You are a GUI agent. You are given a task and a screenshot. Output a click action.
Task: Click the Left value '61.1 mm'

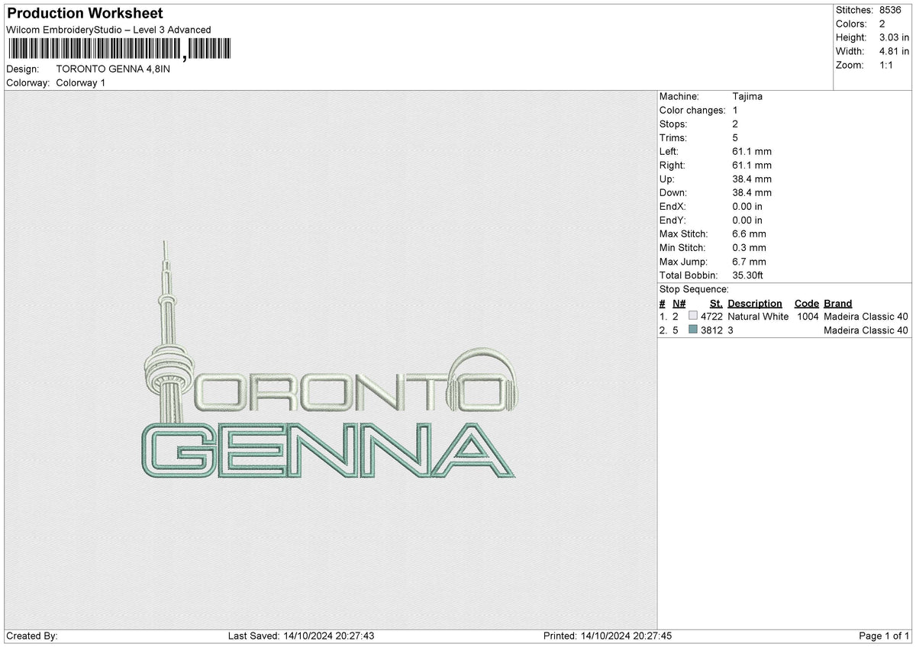(752, 151)
